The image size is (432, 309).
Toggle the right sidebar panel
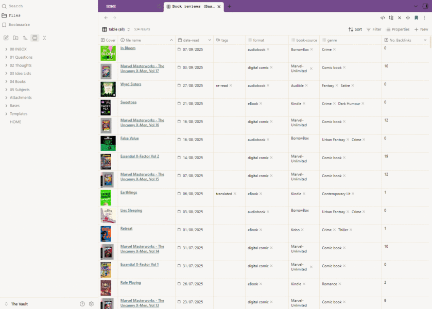(x=425, y=6)
